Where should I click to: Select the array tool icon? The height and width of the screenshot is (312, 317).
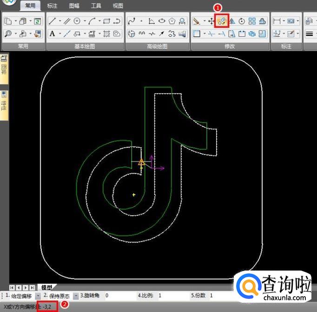[x=252, y=21]
